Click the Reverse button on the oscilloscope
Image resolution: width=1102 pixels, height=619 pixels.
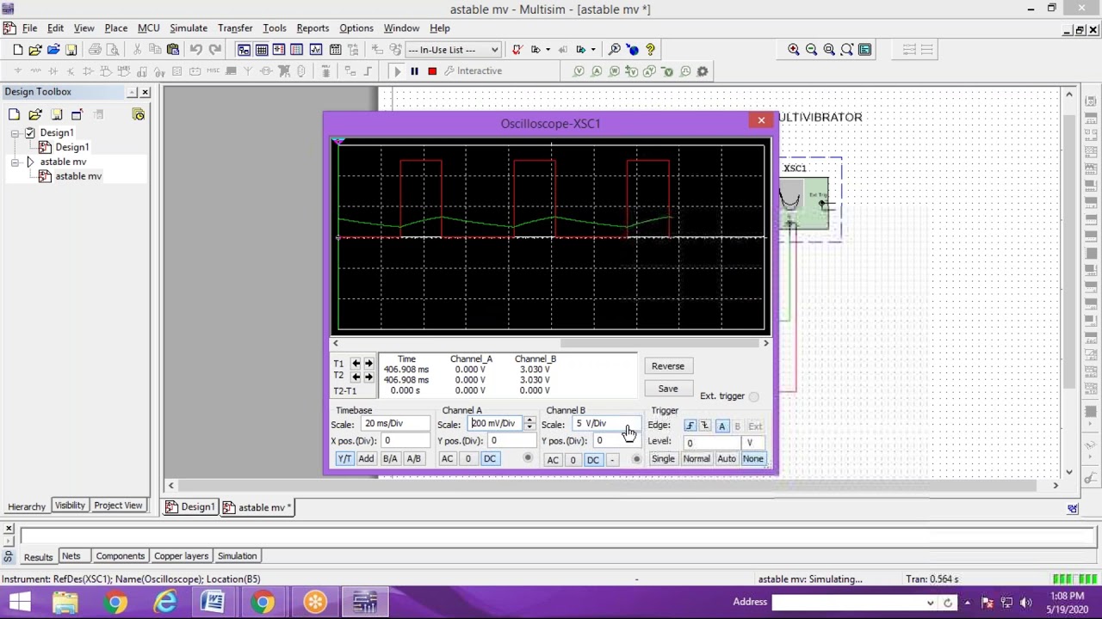click(668, 366)
